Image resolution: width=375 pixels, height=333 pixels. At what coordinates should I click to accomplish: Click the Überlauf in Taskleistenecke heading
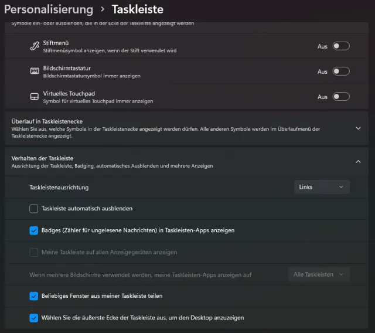47,121
